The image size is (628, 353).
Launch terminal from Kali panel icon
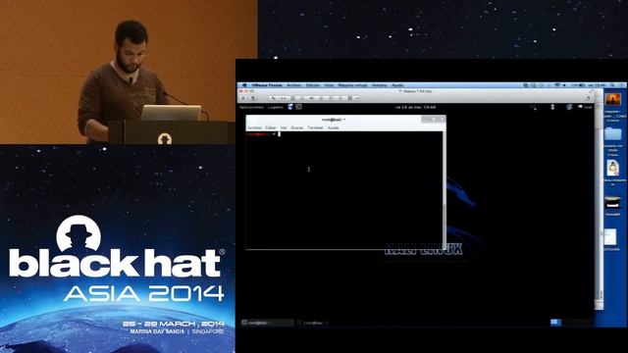298,107
